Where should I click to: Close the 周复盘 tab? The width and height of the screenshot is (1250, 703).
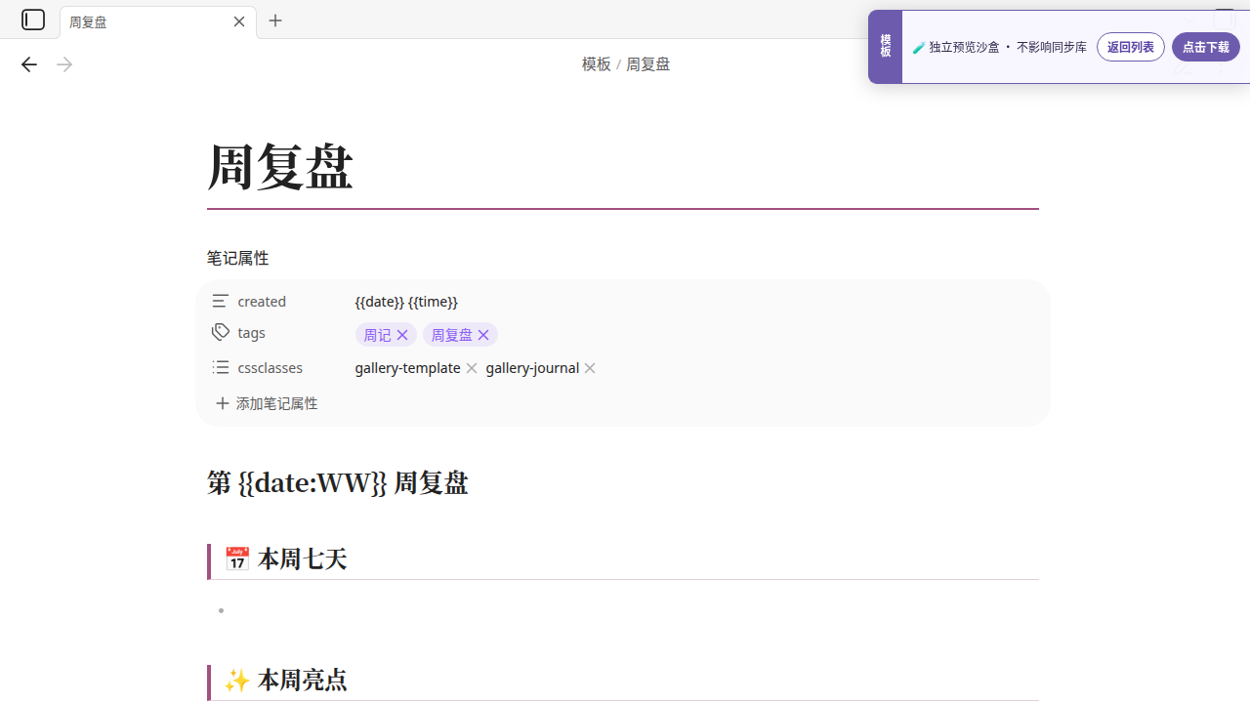239,21
